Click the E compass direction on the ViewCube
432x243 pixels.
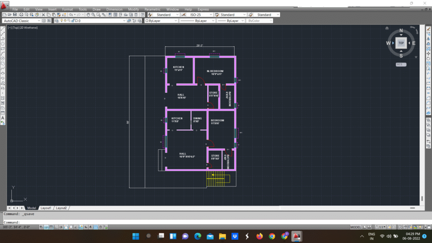tap(413, 43)
